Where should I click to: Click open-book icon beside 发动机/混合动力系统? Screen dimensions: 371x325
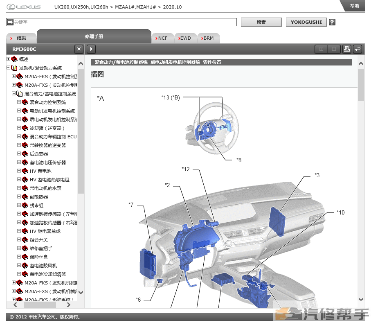pyautogui.click(x=14, y=68)
